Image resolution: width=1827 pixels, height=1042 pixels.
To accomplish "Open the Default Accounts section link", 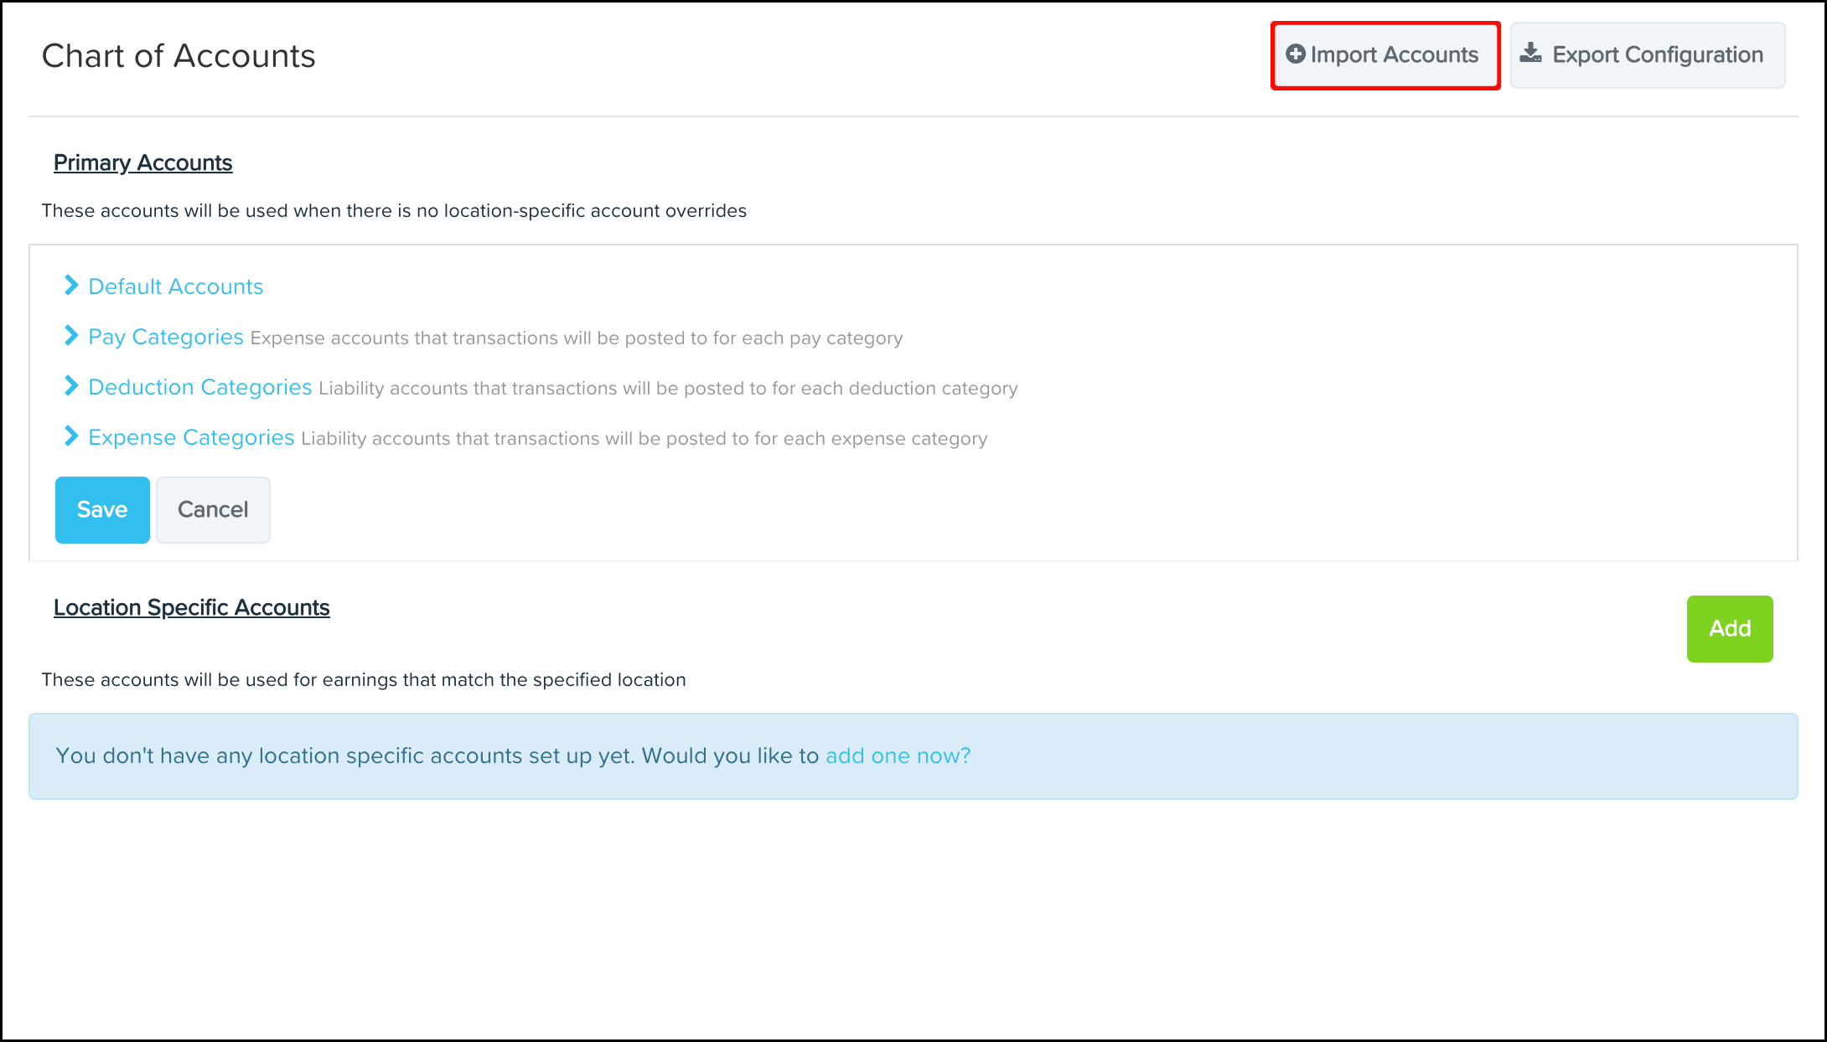I will click(176, 286).
